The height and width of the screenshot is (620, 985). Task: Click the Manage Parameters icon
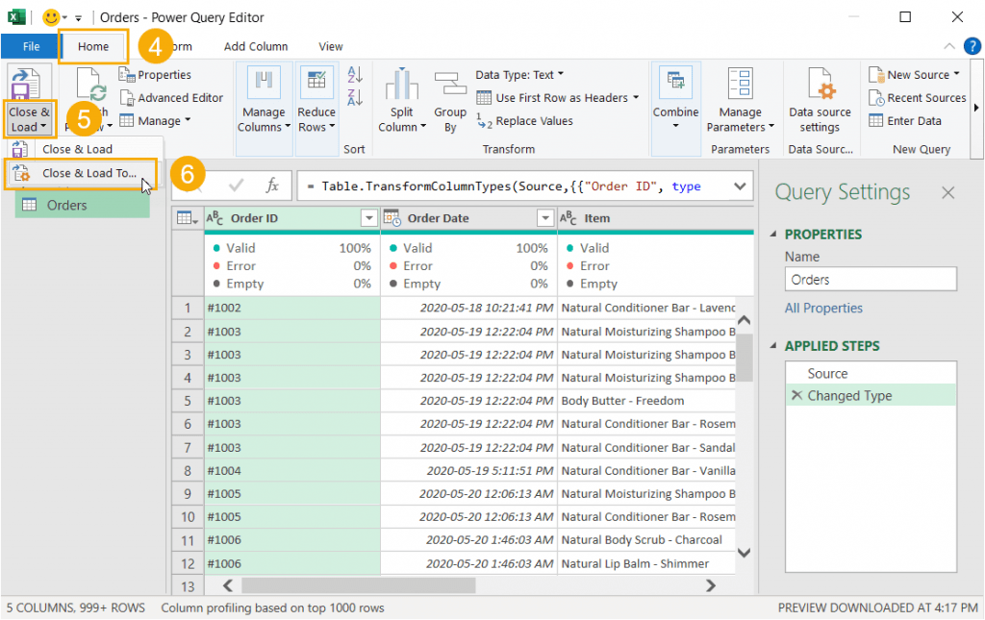[x=740, y=83]
